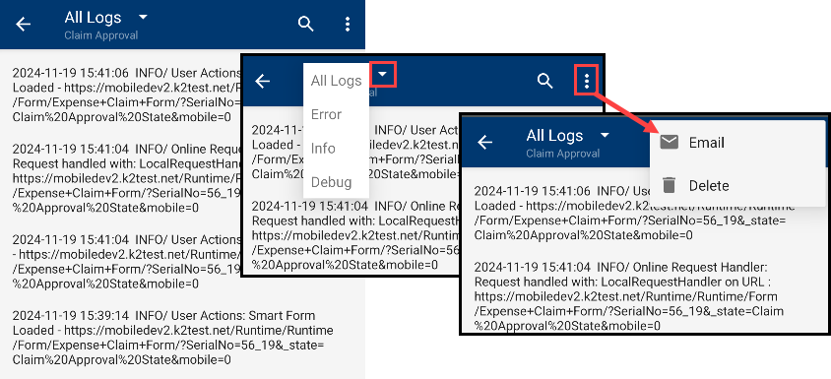Click 15:41:06 log entry in left screen
The width and height of the screenshot is (831, 379).
click(x=127, y=95)
